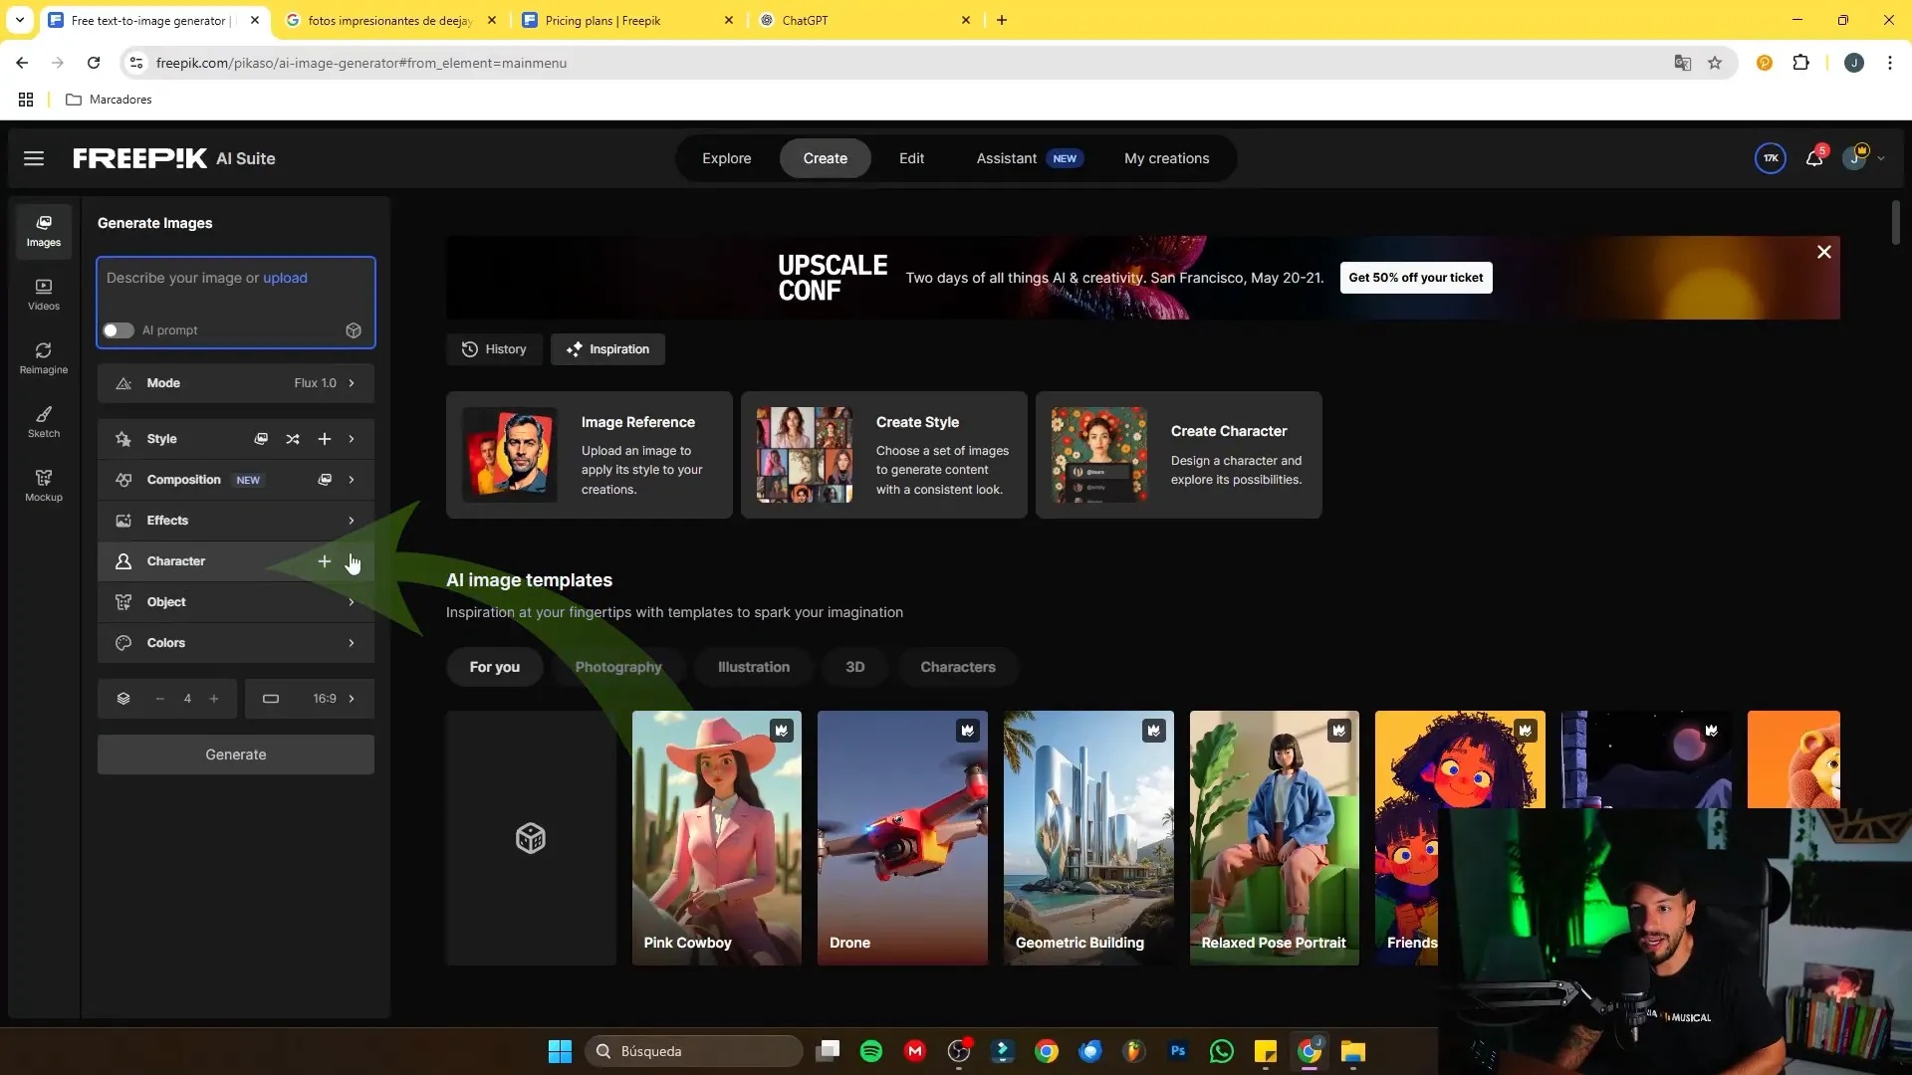
Task: Switch to the Pricing plans Freepik browser tab
Action: coord(628,20)
